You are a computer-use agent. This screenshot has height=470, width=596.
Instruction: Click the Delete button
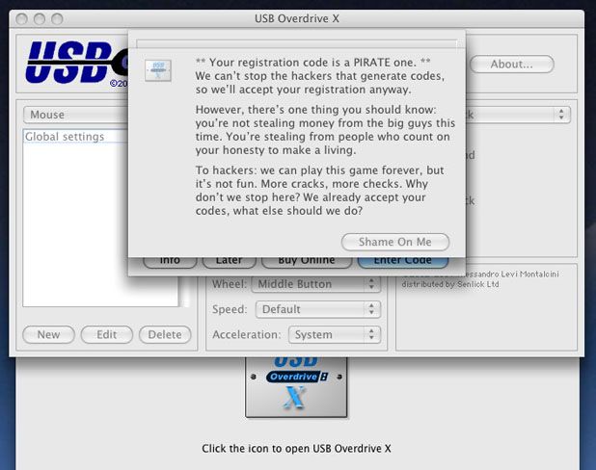(x=165, y=334)
